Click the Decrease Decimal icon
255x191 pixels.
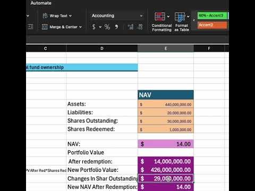click(x=140, y=27)
